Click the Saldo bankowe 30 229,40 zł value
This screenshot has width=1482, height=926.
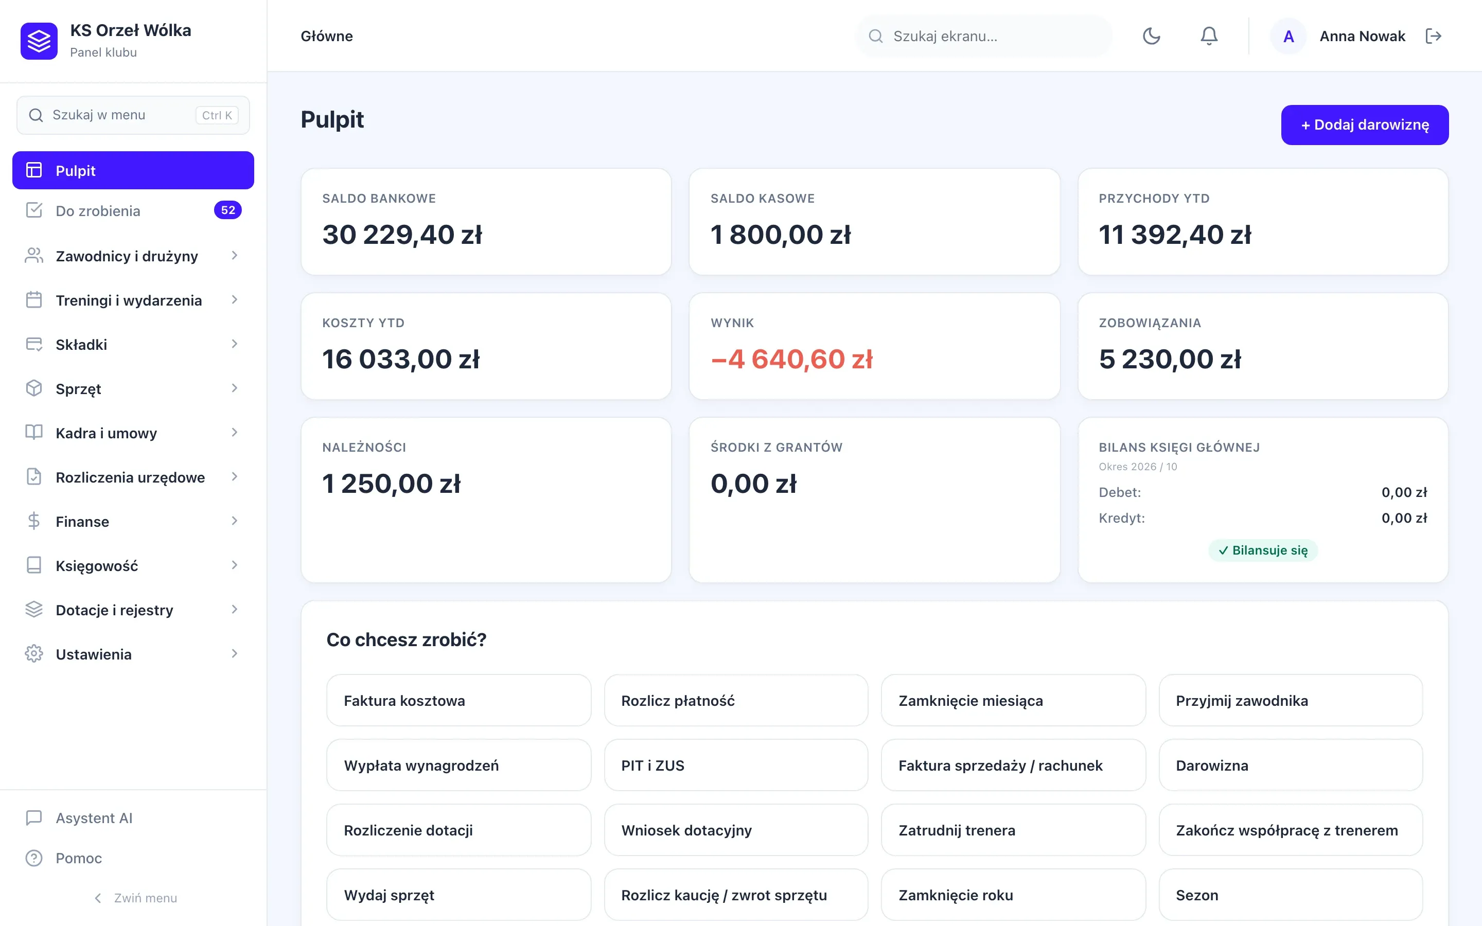pos(402,235)
